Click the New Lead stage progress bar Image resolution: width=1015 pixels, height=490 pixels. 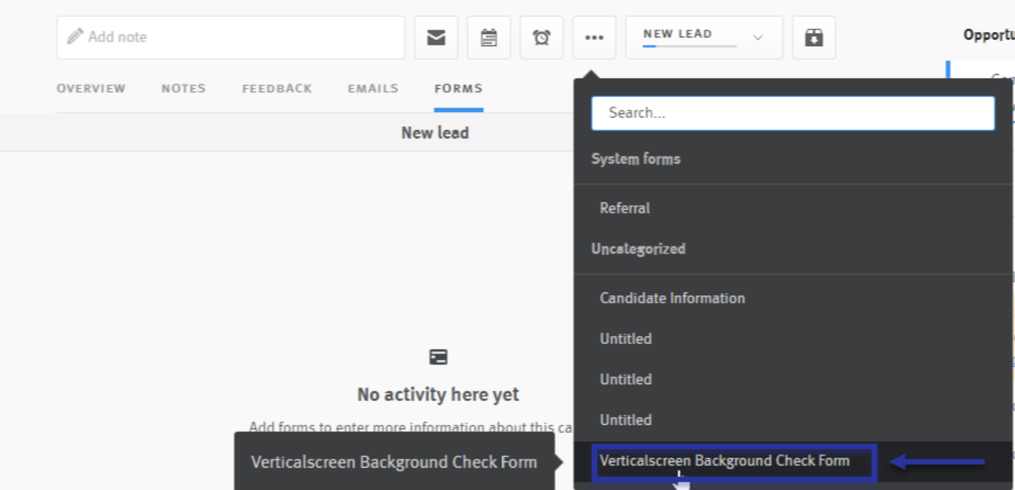[x=689, y=46]
